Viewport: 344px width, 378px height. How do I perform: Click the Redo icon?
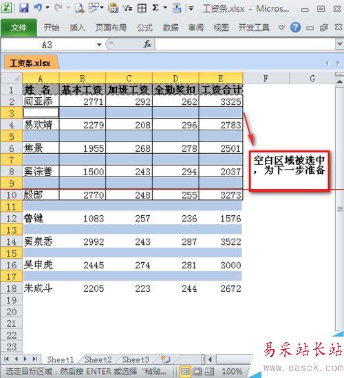point(58,8)
